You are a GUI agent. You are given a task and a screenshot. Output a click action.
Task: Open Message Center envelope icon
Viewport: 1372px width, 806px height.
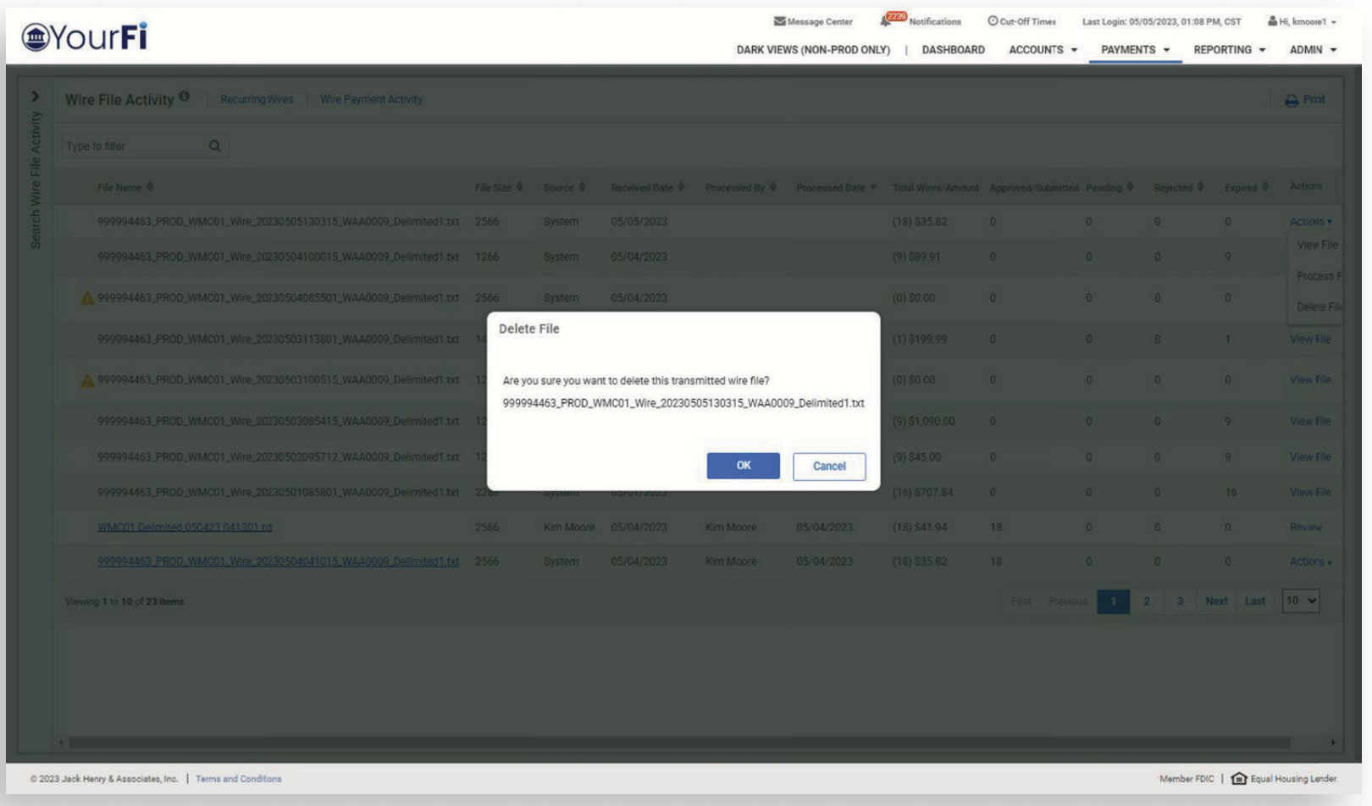779,21
